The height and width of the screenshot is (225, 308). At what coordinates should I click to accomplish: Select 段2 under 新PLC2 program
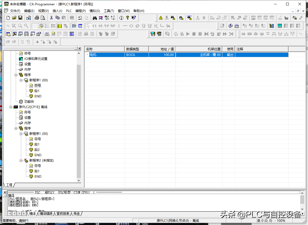pos(37,150)
